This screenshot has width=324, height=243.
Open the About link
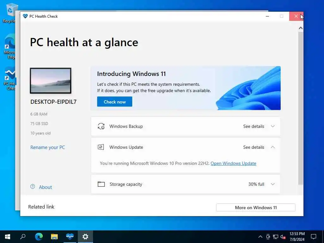pyautogui.click(x=45, y=187)
